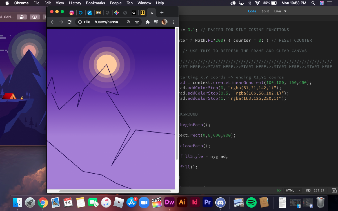Reload the page in Chrome
Screen dimensions: 338x211
coord(70,22)
